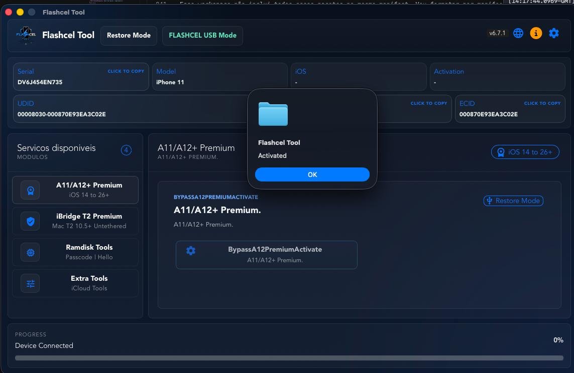Click the version label v6.7.1

(497, 33)
